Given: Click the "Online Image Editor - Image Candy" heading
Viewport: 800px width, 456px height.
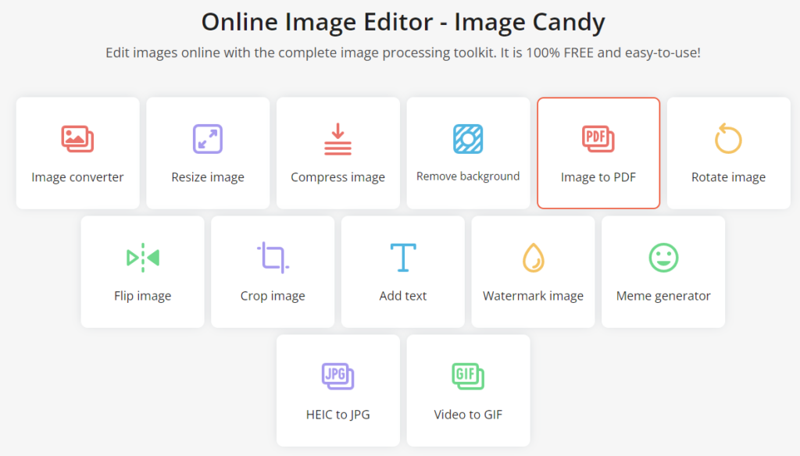Looking at the screenshot, I should (x=403, y=22).
